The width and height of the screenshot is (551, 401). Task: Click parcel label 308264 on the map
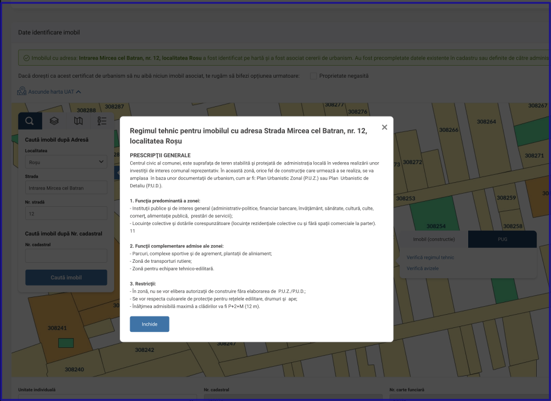(x=486, y=122)
